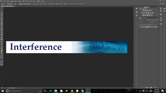Add a Levels adjustment from Adjustments panel
This screenshot has width=166, height=93.
click(x=145, y=11)
